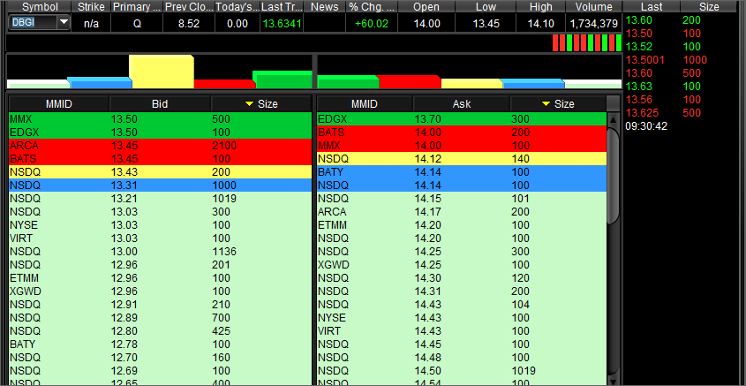Screen dimensions: 746x386
Task: Click the 09:30:42 timestamp
Action: tap(646, 126)
